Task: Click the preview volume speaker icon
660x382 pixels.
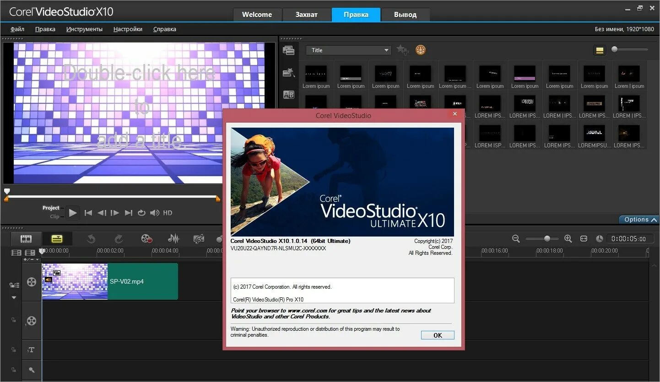Action: point(155,213)
